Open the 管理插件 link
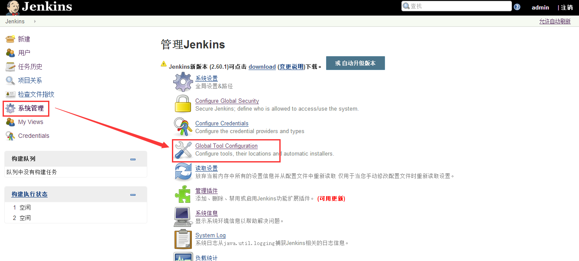Image resolution: width=579 pixels, height=261 pixels. pos(207,191)
